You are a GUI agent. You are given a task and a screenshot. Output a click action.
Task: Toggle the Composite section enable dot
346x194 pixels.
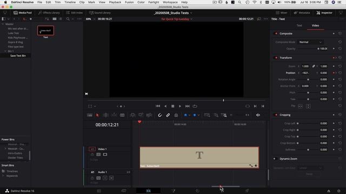coord(276,33)
